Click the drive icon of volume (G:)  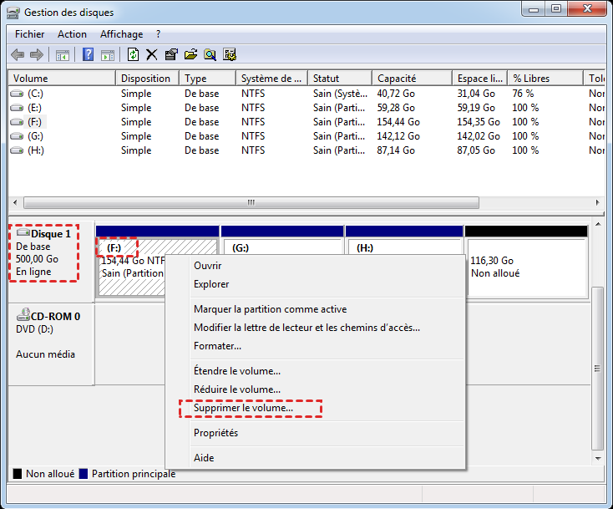(17, 136)
